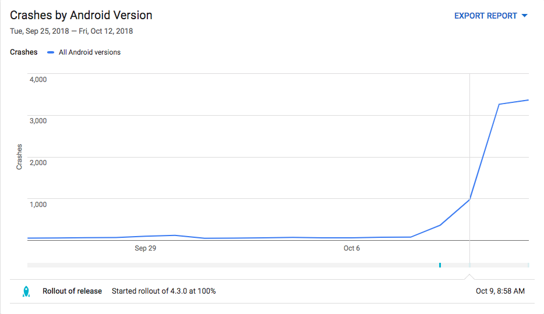The height and width of the screenshot is (314, 544).
Task: Click the blue All Android versions legend swatch
Action: click(x=51, y=52)
